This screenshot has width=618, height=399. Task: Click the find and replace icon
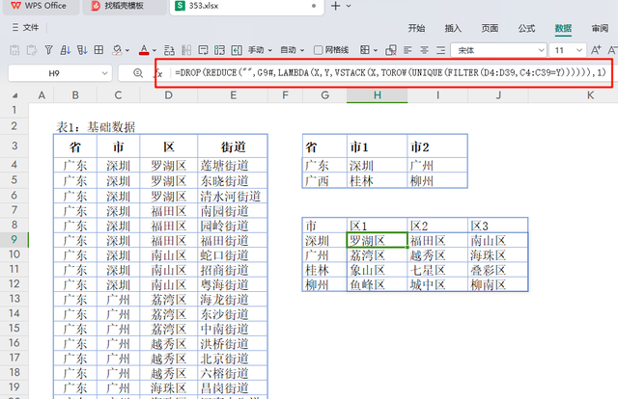tap(169, 50)
